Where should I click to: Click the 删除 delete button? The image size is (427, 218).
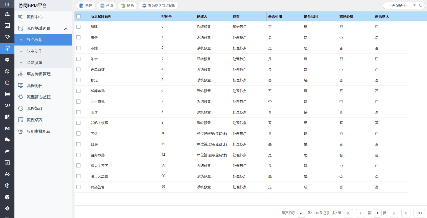[127, 5]
